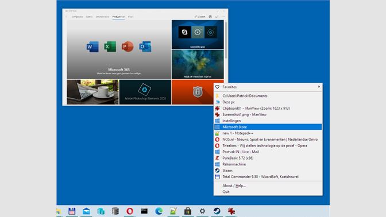The image size is (386, 217).
Task: Open Settings gear icon on taskbar
Action: pyautogui.click(x=202, y=211)
